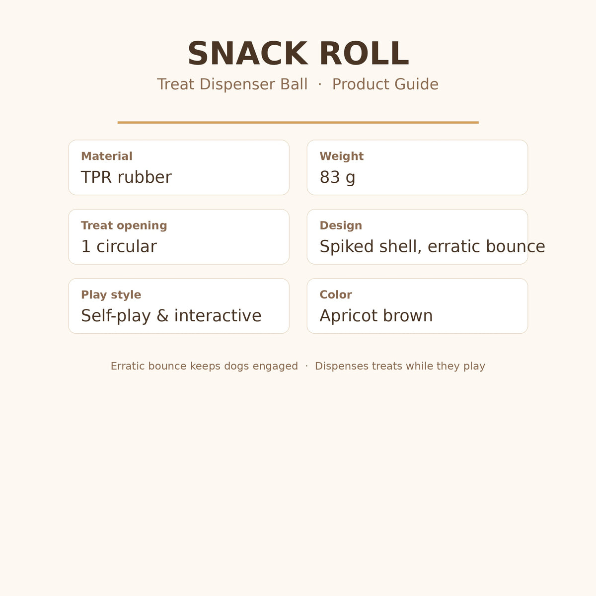Screen dimensions: 596x596
Task: Click Dispenses treats while they play text
Action: (400, 366)
